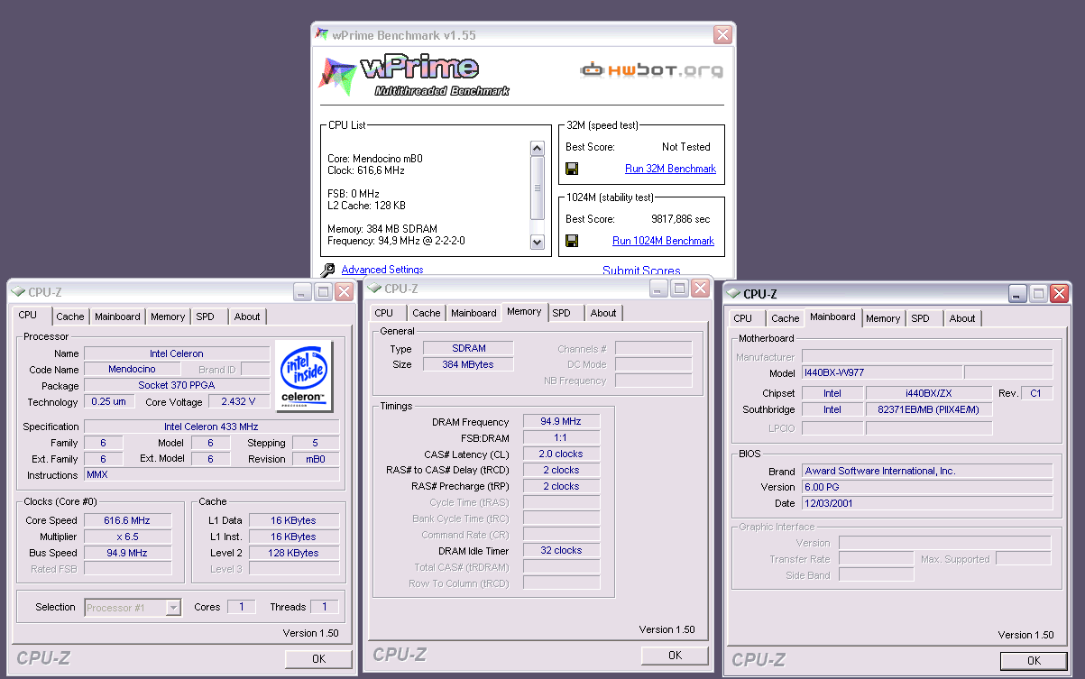Select Cache tab in right CPU-Z window
The image size is (1085, 679).
coord(786,318)
